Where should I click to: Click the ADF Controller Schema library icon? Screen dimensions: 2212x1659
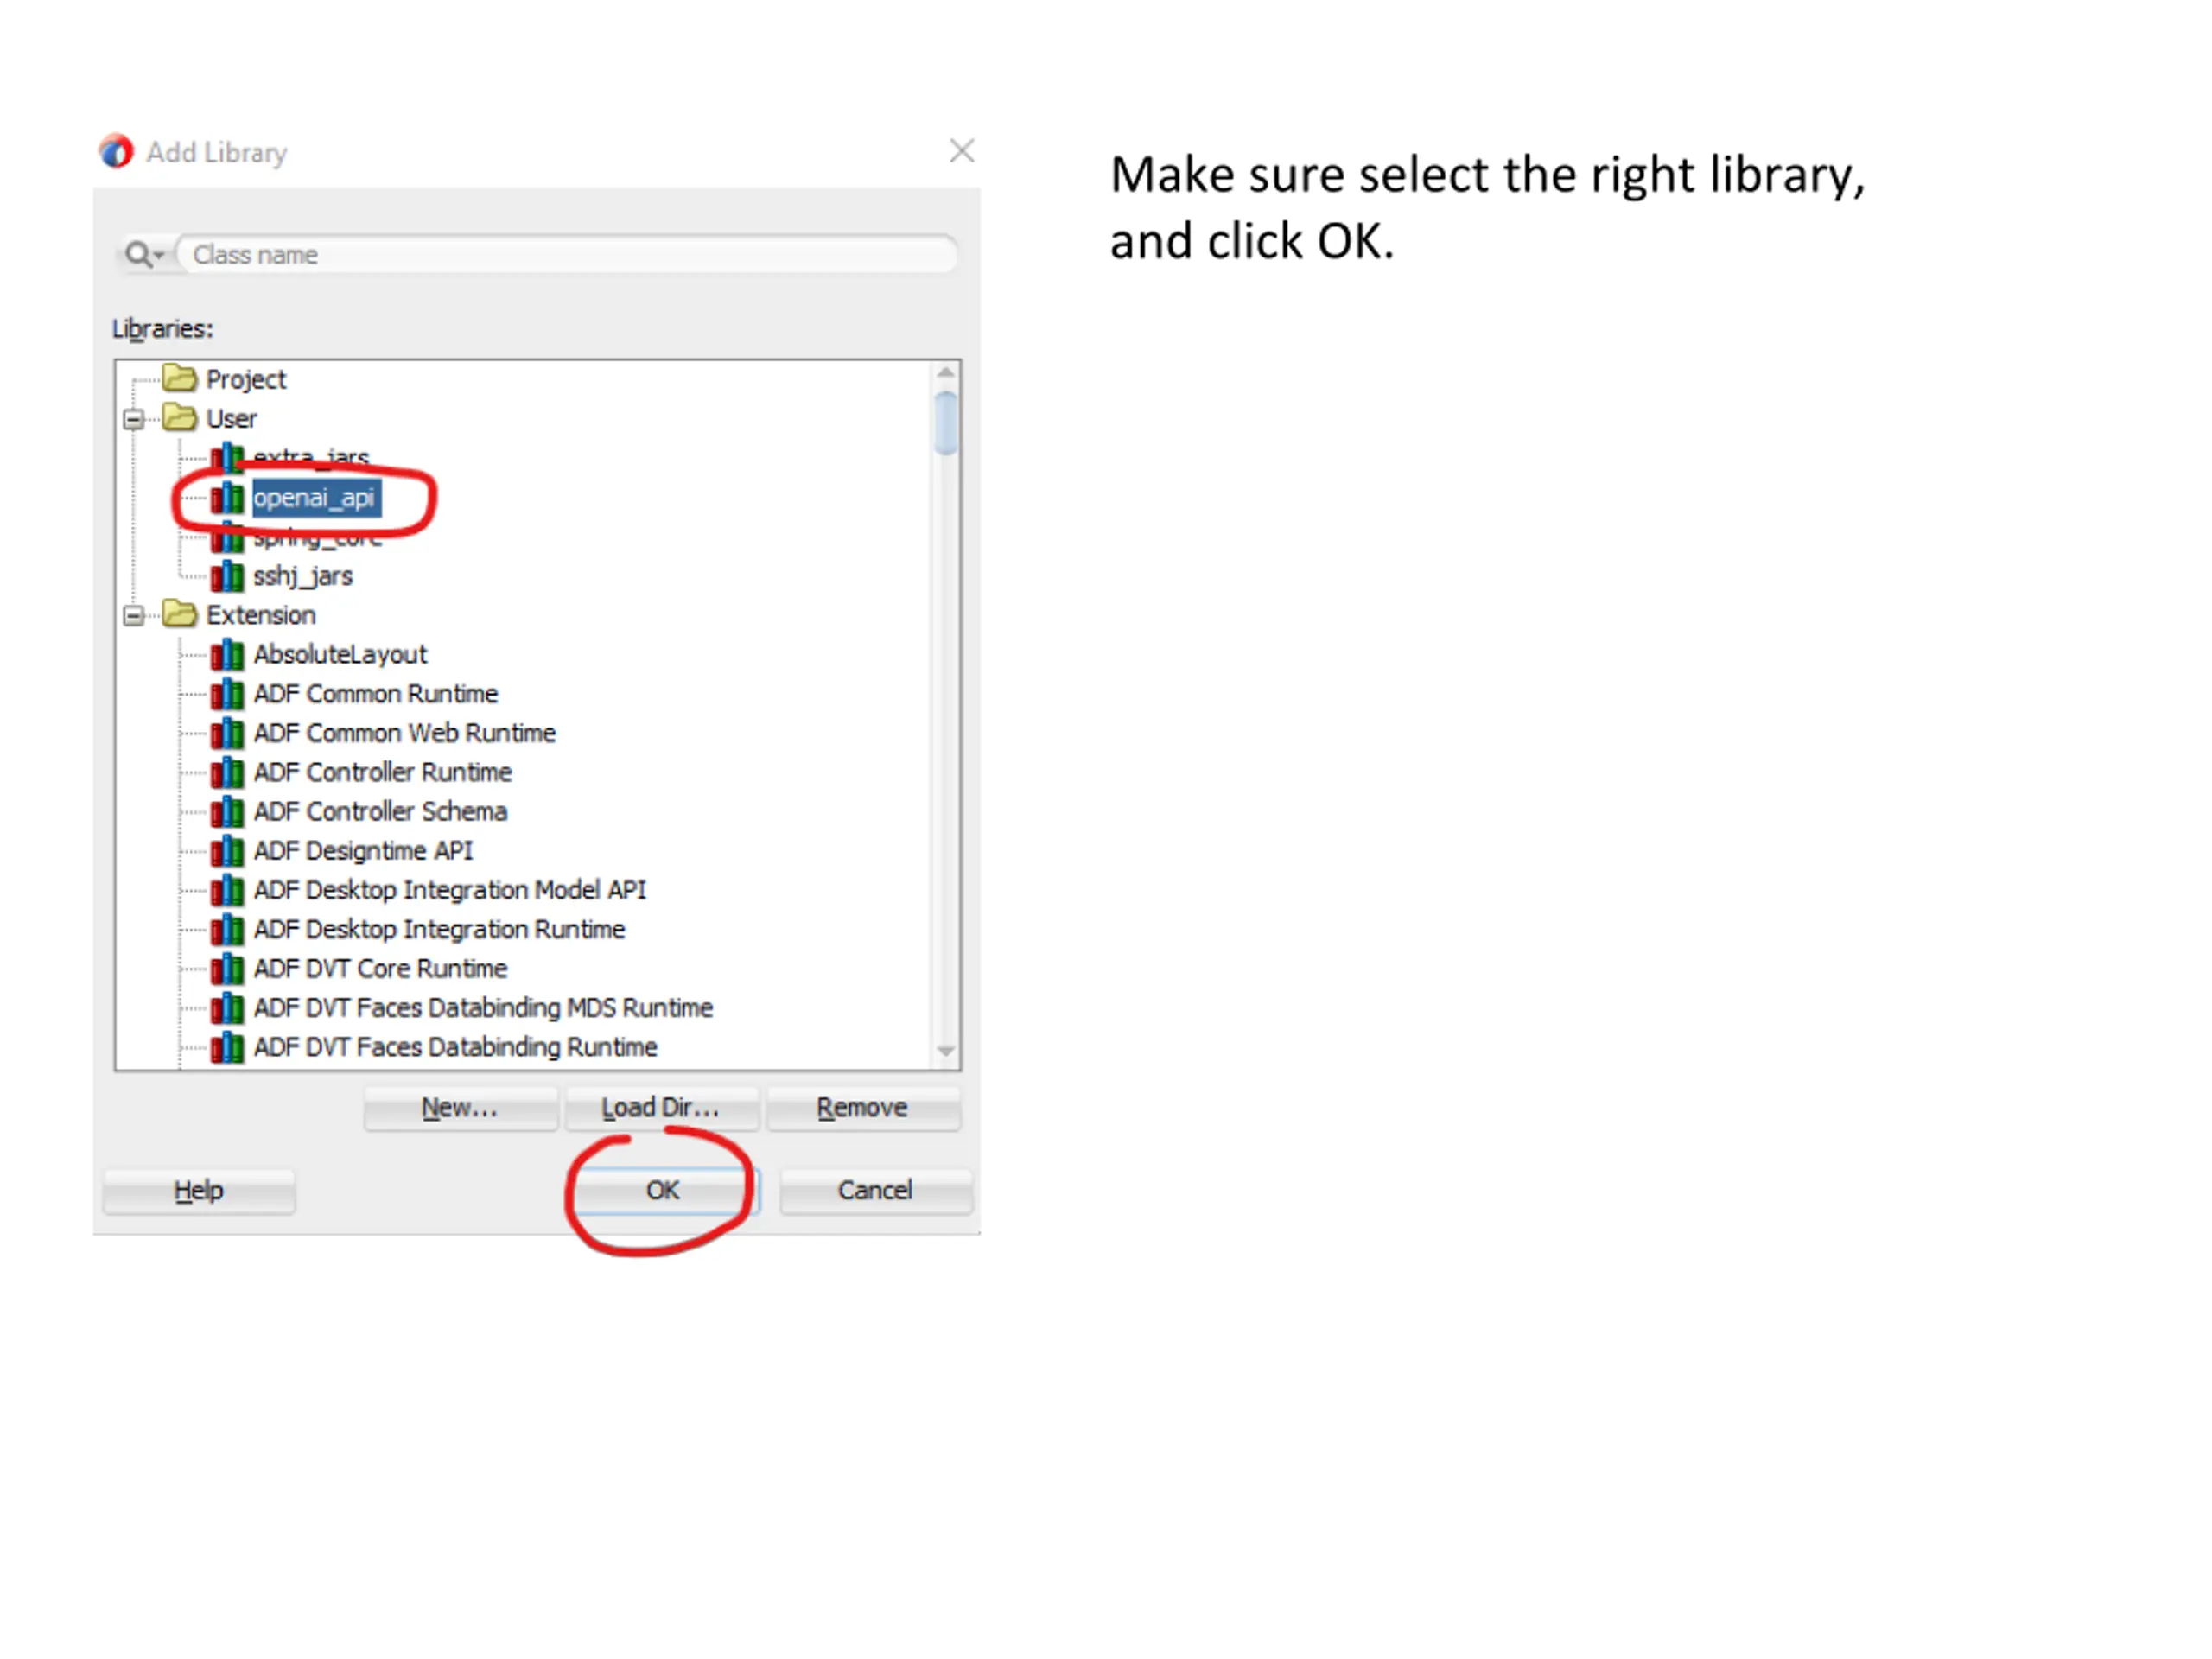[227, 812]
